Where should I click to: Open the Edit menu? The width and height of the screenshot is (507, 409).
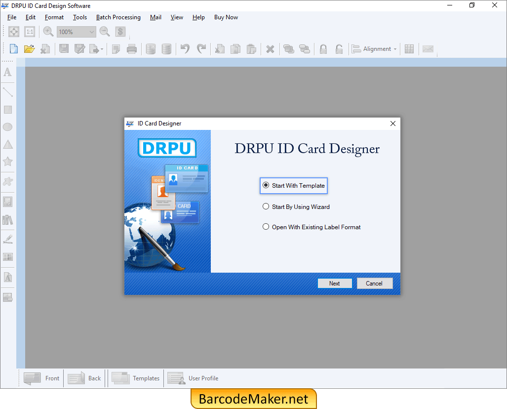[31, 17]
